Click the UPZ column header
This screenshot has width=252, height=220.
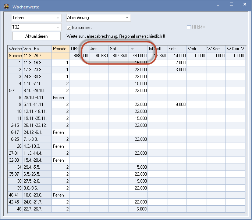(79, 49)
